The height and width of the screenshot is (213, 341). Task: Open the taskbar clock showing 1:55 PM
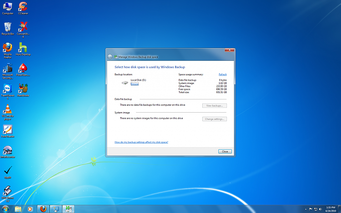click(331, 209)
